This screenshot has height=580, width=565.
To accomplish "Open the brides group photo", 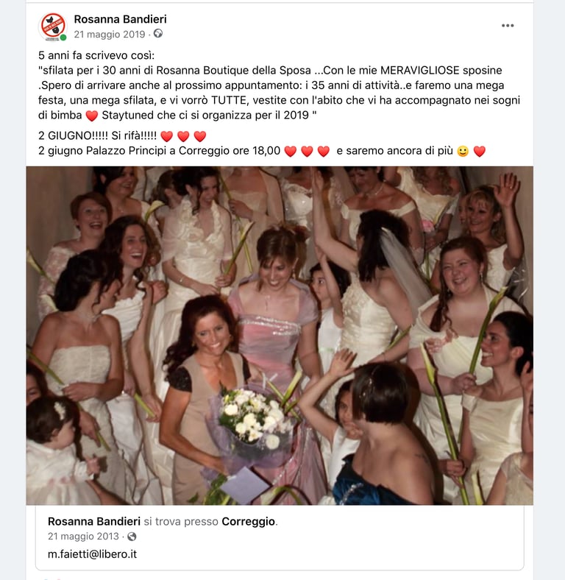I will 280,336.
